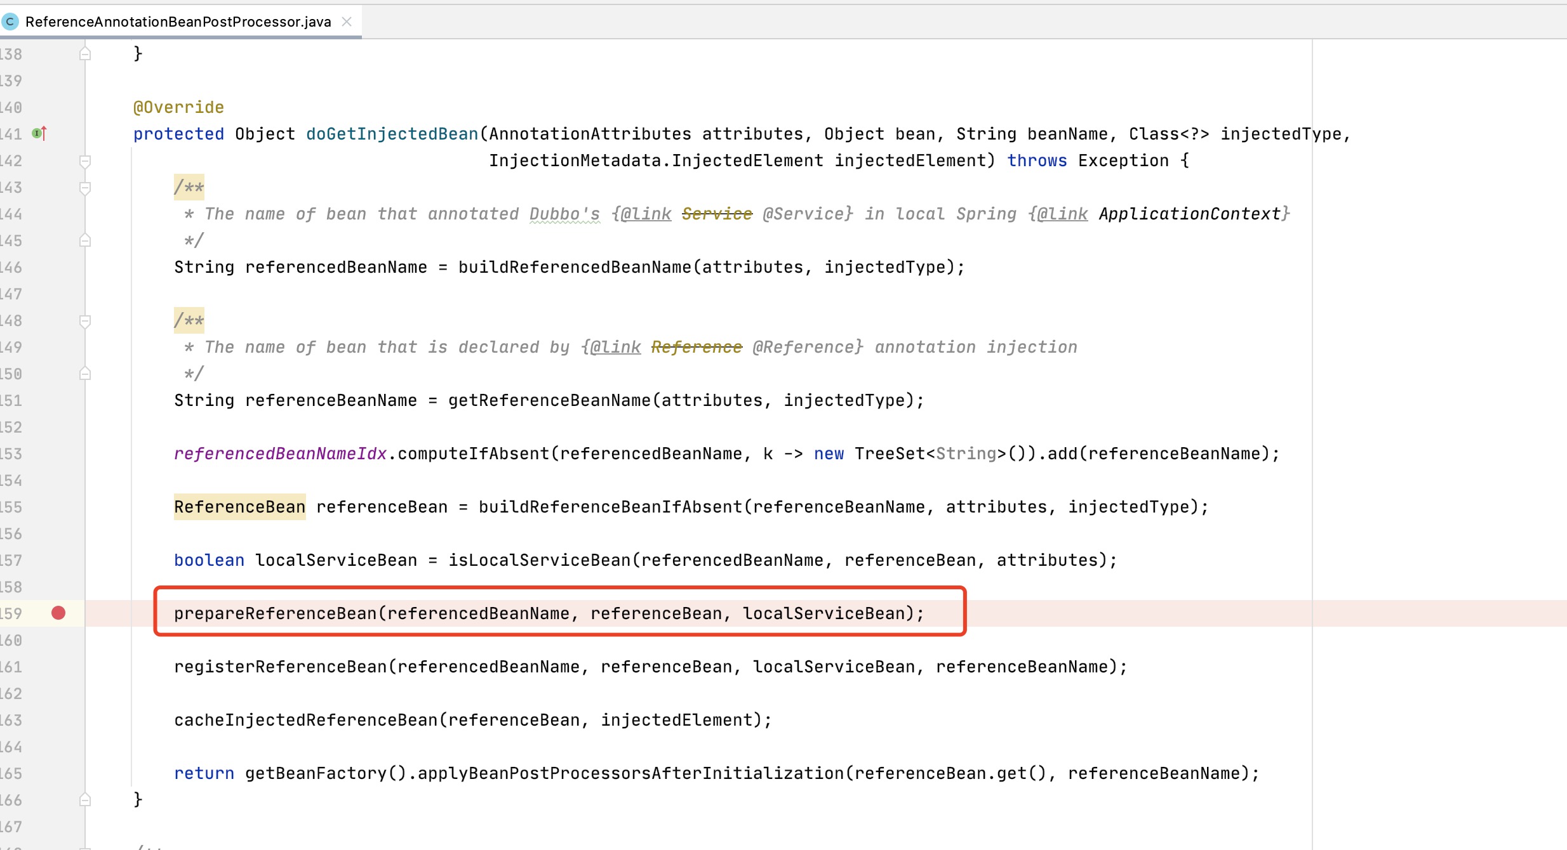
Task: Click the class file icon in the editor tab
Action: tap(10, 22)
